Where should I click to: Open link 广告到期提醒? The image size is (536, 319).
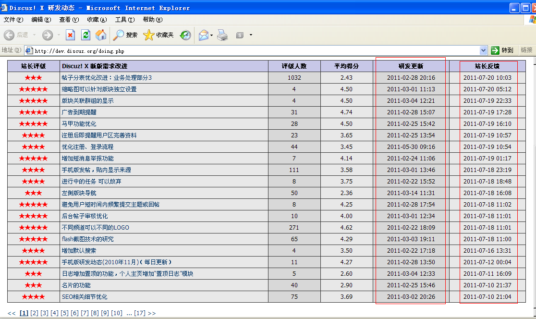[79, 112]
